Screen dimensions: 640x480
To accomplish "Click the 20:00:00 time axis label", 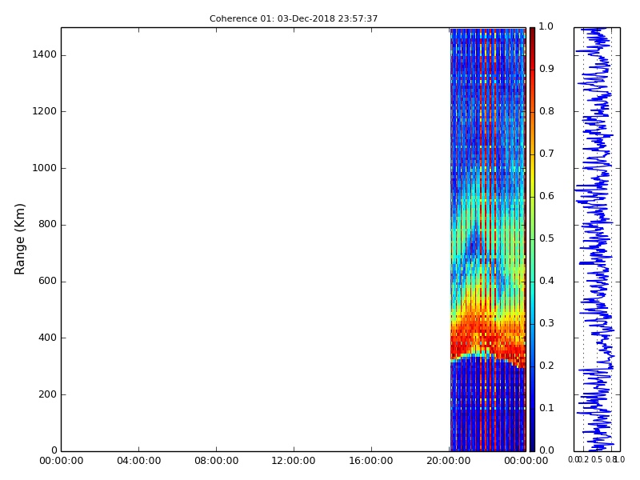I will [x=449, y=461].
